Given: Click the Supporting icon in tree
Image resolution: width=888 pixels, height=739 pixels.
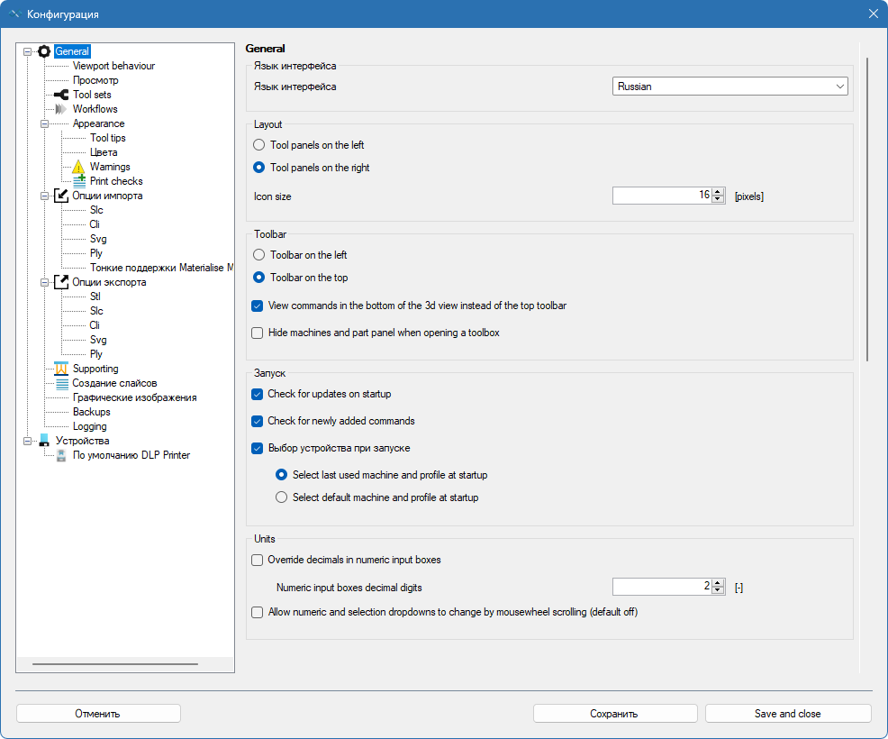Looking at the screenshot, I should pos(61,369).
